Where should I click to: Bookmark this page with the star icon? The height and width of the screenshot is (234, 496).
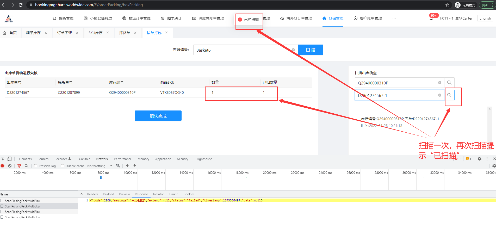447,5
